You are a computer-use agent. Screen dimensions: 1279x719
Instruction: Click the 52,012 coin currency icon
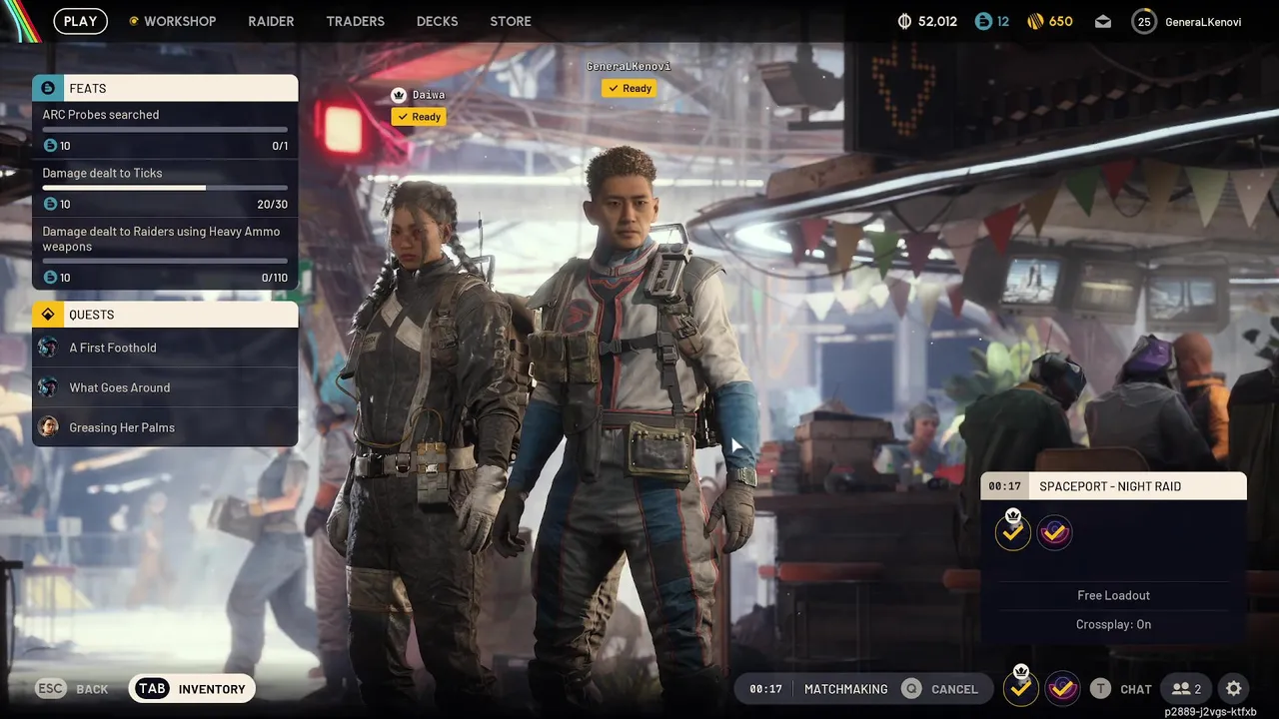coord(905,21)
